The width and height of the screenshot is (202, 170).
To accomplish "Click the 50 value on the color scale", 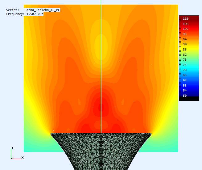I will click(x=185, y=95).
